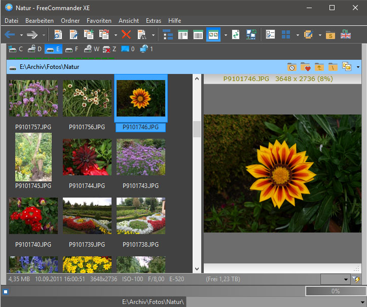Click the quick filter funnel icon
Image resolution: width=367 pixels, height=307 pixels.
point(356,279)
